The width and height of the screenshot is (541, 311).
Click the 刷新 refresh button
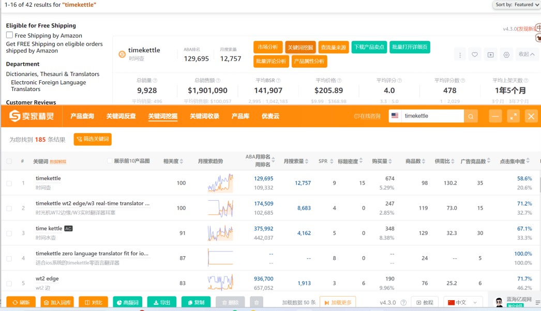click(21, 302)
